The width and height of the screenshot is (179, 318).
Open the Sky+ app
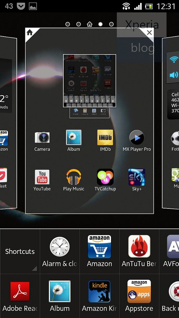click(137, 180)
